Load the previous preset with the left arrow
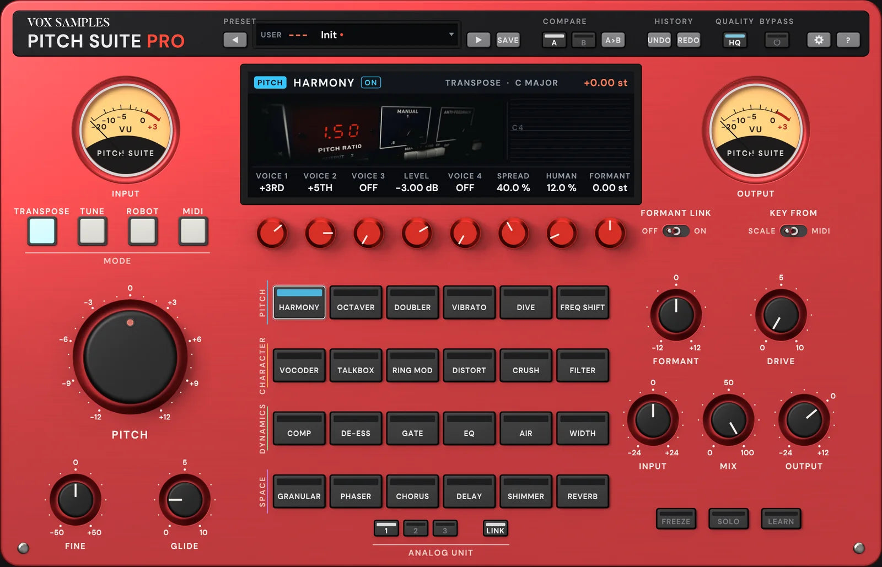This screenshot has width=882, height=567. click(235, 40)
